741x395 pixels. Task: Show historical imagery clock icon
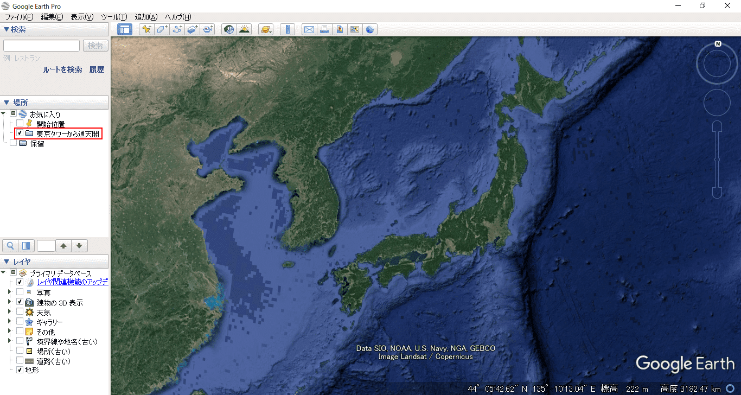(x=229, y=29)
